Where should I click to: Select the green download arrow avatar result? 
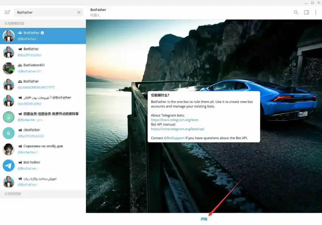click(x=9, y=117)
